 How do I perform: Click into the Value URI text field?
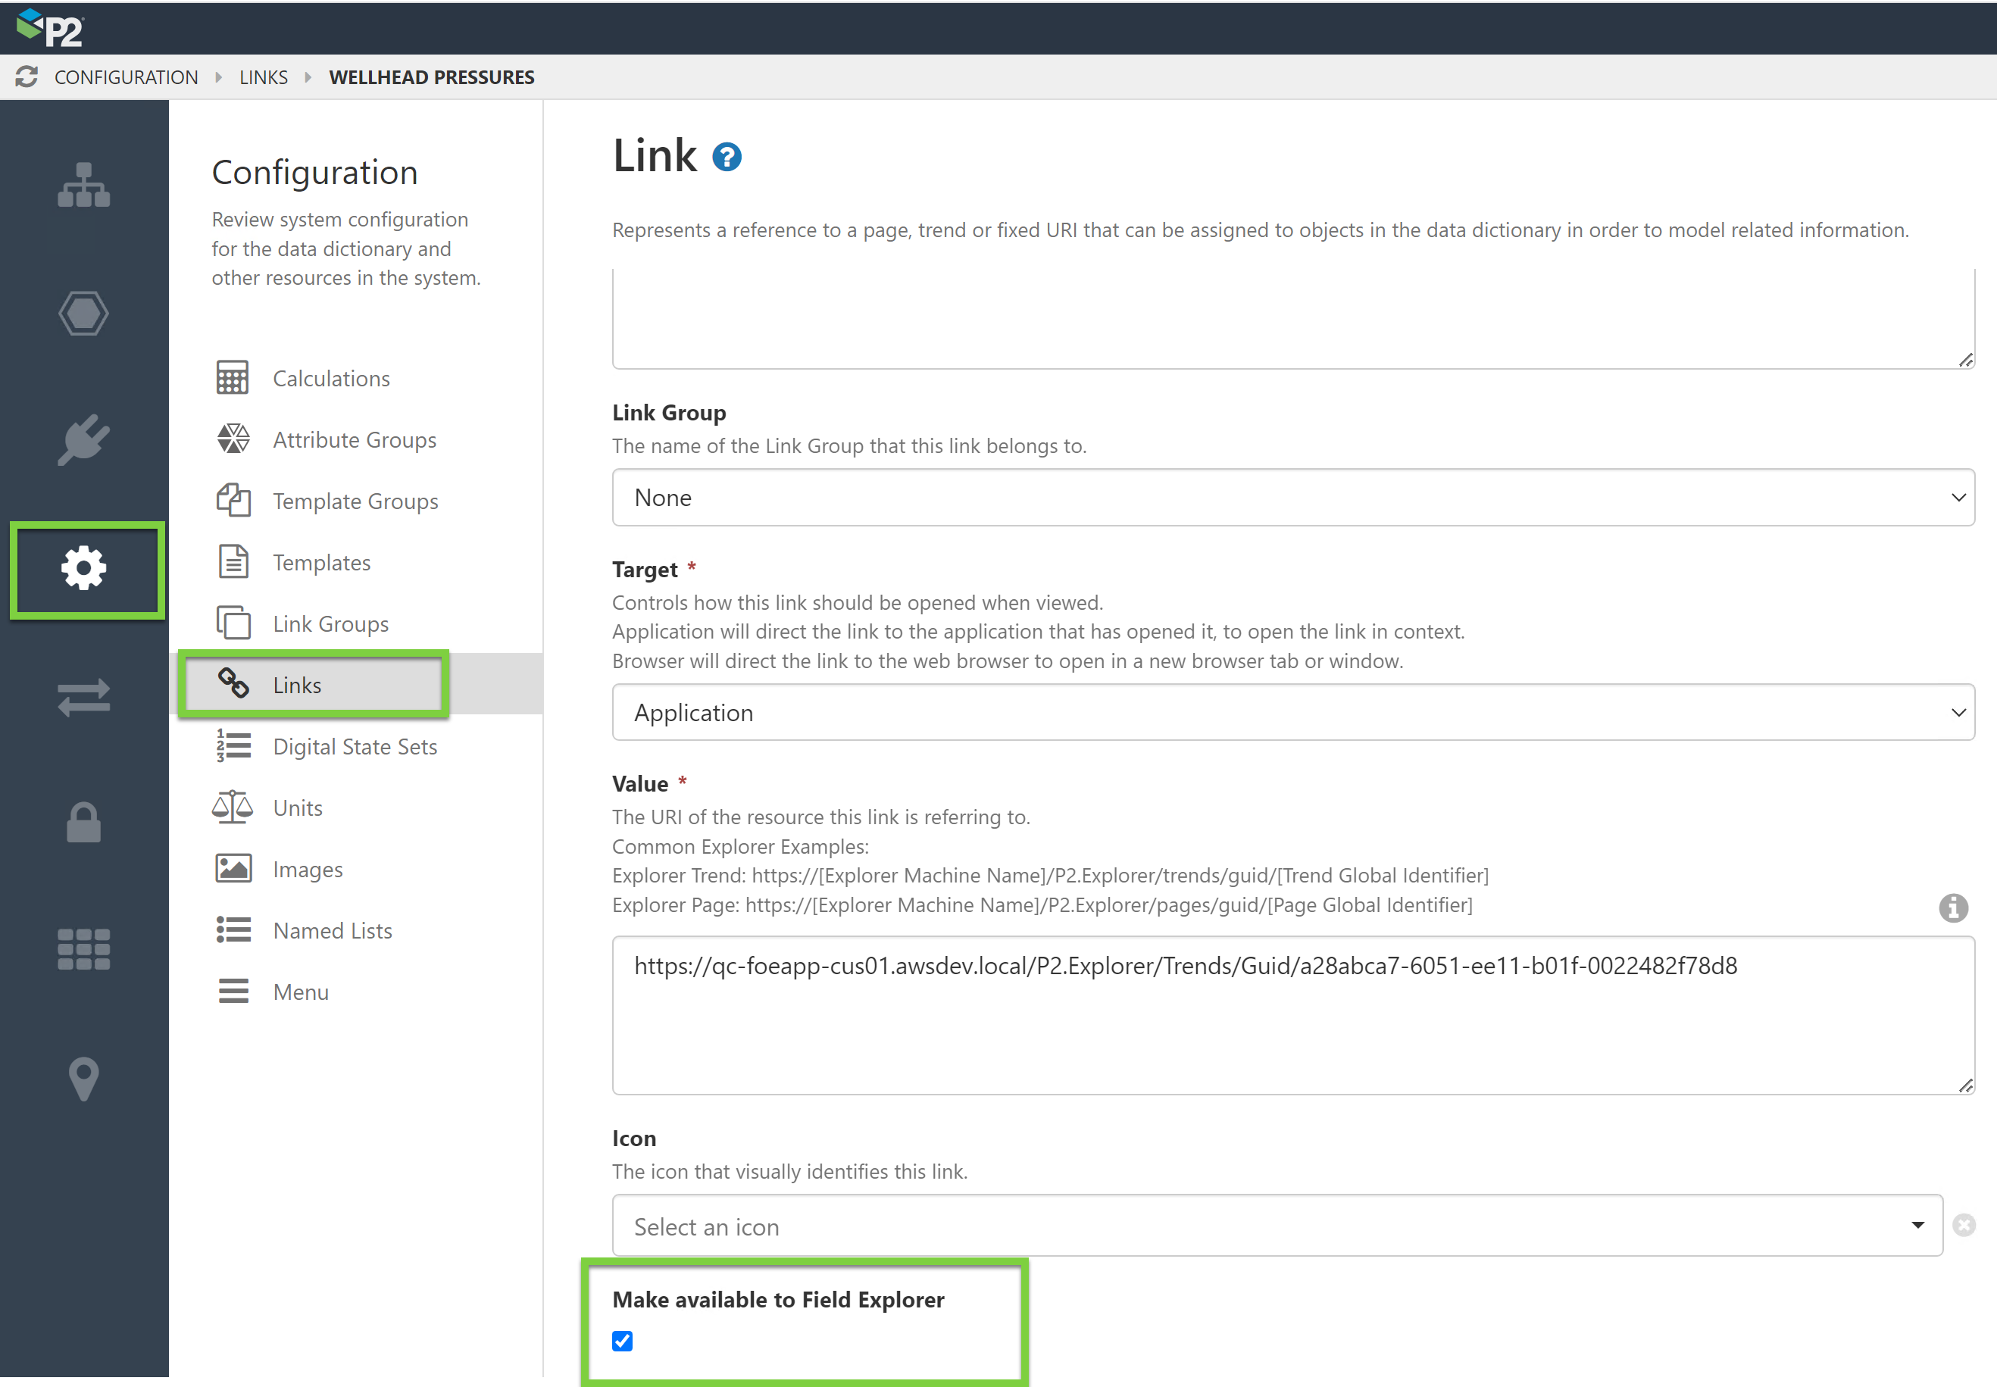tap(1292, 1015)
